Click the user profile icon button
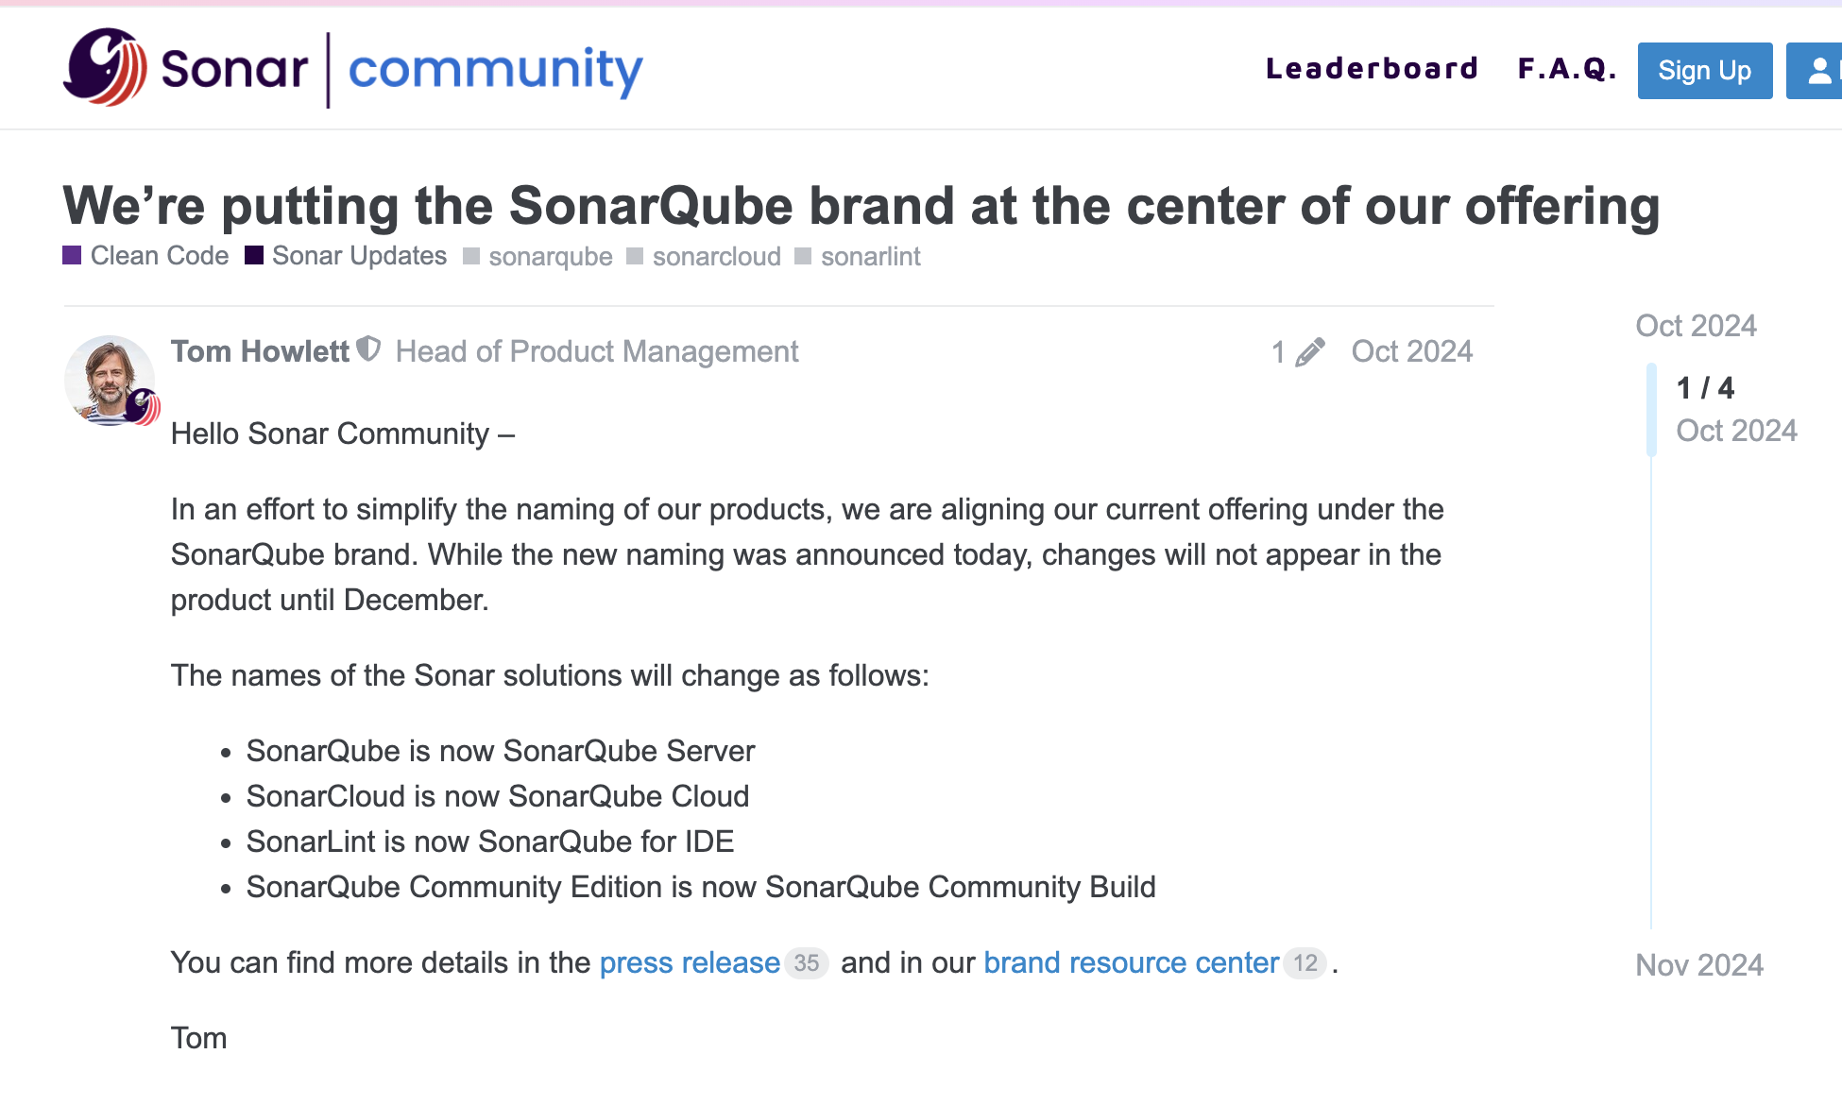The height and width of the screenshot is (1105, 1842). click(1817, 71)
